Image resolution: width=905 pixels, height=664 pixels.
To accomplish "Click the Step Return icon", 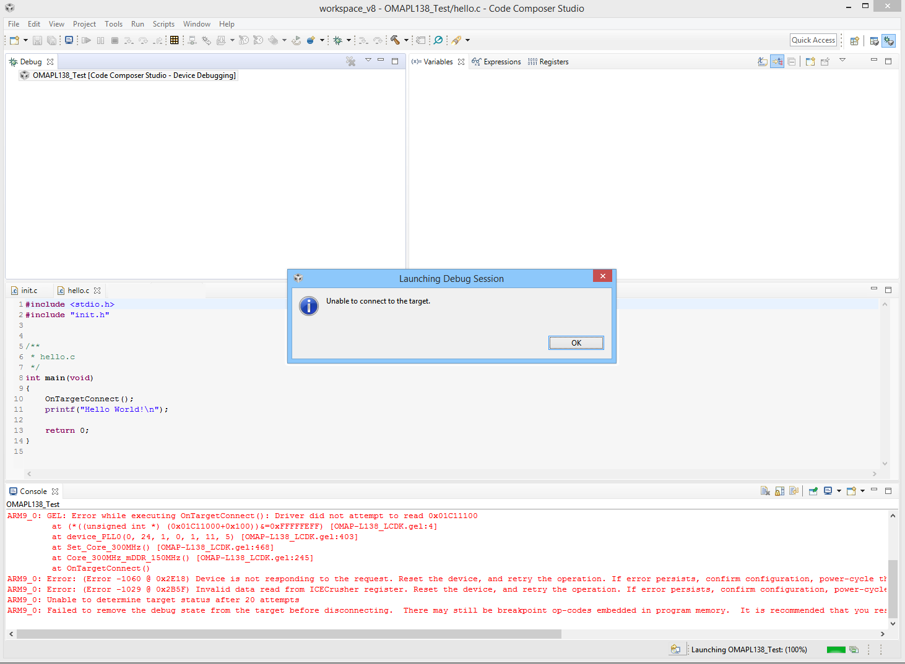I will tap(158, 40).
